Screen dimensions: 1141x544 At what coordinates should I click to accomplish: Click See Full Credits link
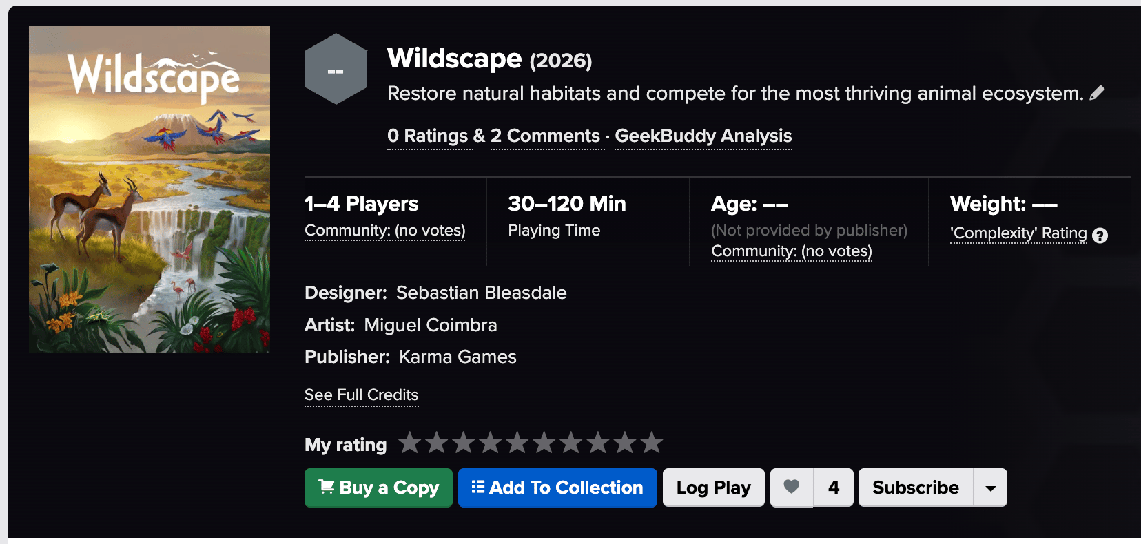click(x=361, y=395)
